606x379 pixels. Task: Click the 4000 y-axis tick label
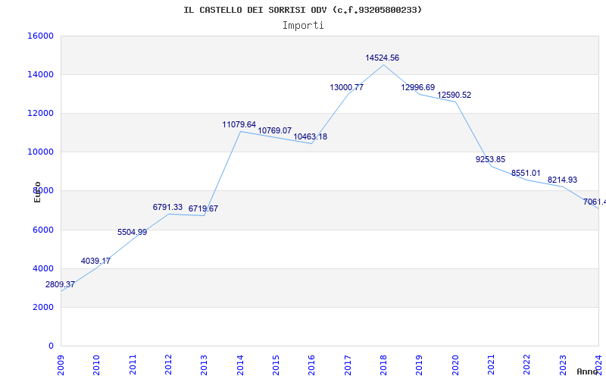(x=42, y=268)
